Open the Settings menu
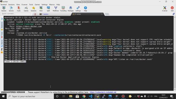This screenshot has height=99, width=176. tap(45, 5)
